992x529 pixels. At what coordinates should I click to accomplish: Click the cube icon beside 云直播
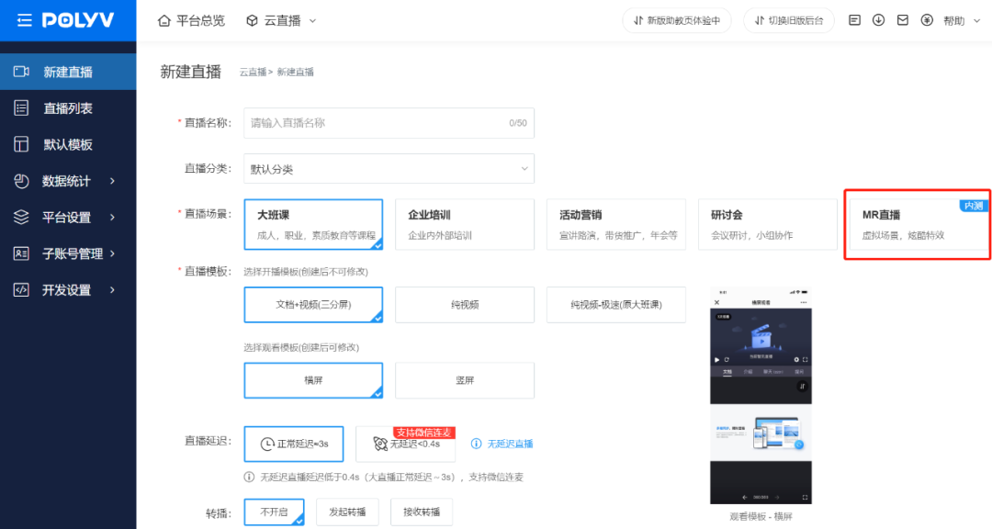pyautogui.click(x=252, y=20)
